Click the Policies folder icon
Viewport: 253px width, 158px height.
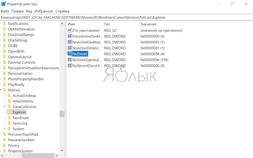pyautogui.click(x=4, y=90)
